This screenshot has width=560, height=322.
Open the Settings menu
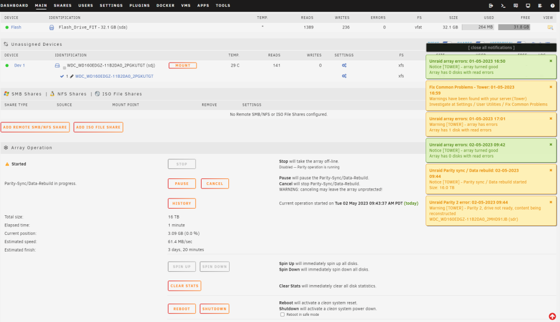click(x=111, y=6)
